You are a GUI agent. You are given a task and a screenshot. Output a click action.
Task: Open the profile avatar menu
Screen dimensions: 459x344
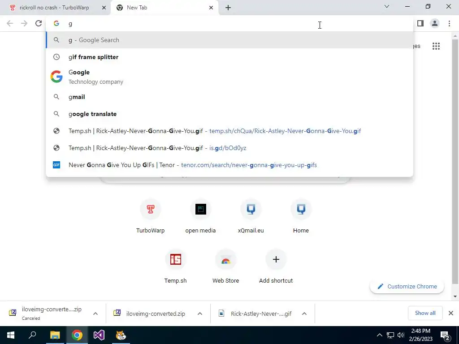tap(435, 23)
